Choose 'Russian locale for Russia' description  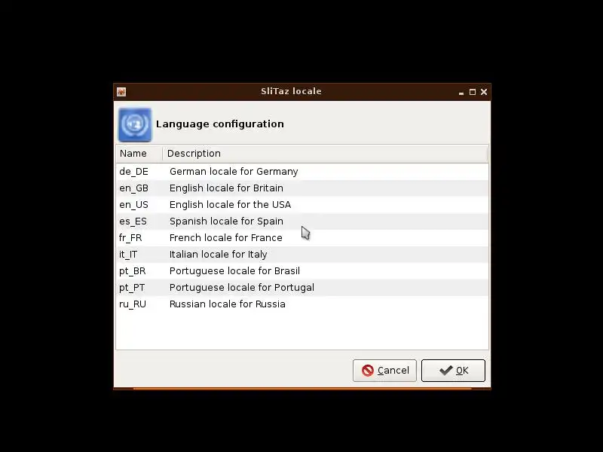228,304
